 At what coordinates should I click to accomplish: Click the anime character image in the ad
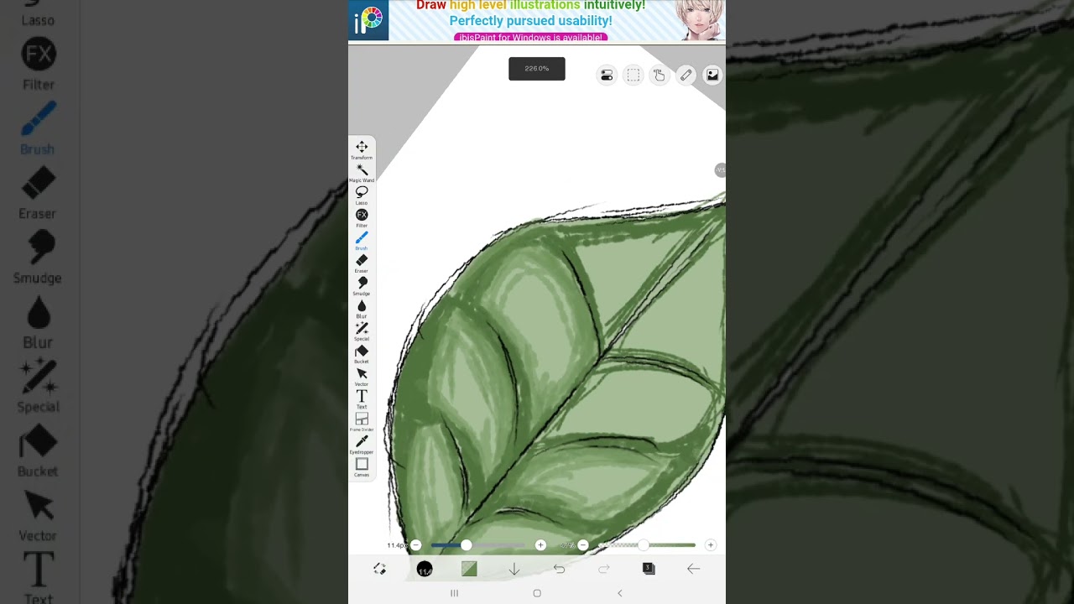tap(701, 20)
